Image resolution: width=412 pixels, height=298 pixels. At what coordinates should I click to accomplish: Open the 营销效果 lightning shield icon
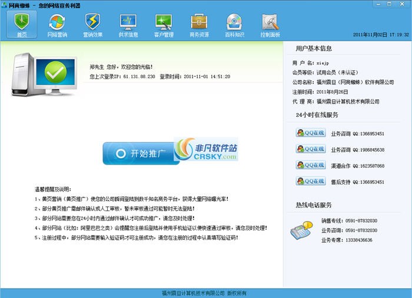pyautogui.click(x=92, y=25)
